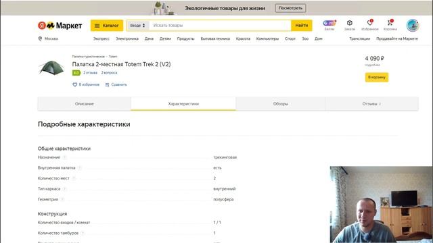This screenshot has width=433, height=243.
Task: Click the Экологичные товары для жизни banner text
Action: (x=225, y=8)
